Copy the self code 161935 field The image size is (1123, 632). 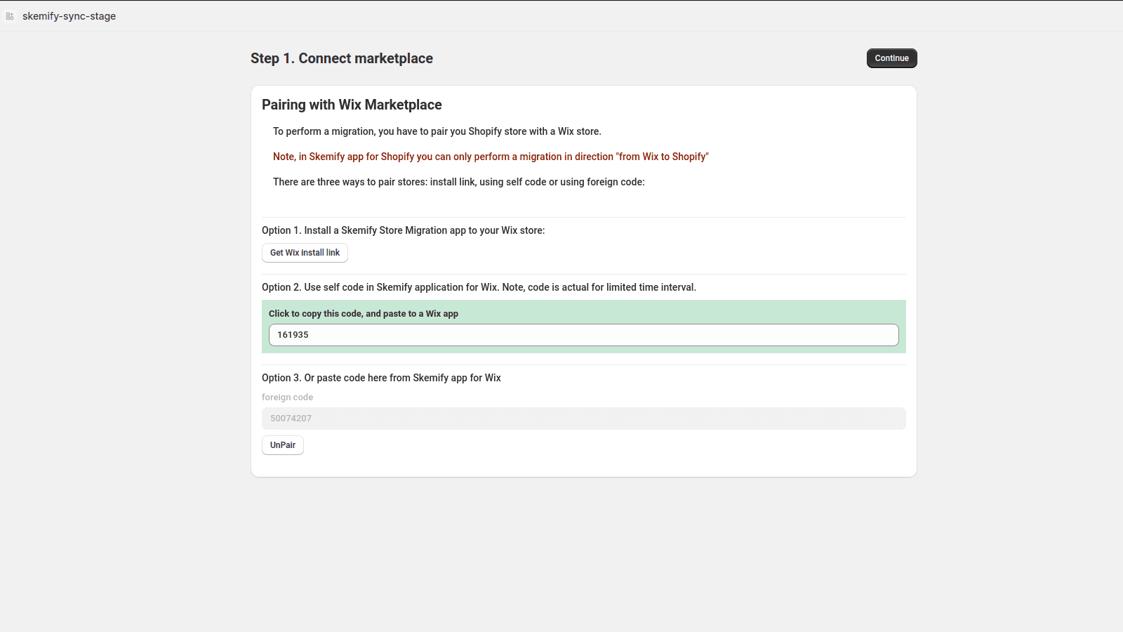[583, 335]
